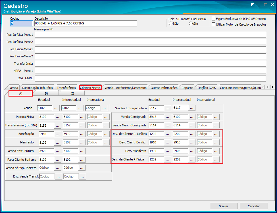Select sub-tab C)
Screen dimensions: 277x213
point(72,93)
